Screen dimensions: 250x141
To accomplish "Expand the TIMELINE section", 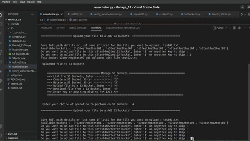I will 13,138.
